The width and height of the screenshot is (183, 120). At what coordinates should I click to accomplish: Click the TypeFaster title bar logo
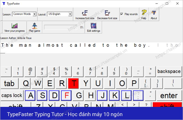(4, 4)
